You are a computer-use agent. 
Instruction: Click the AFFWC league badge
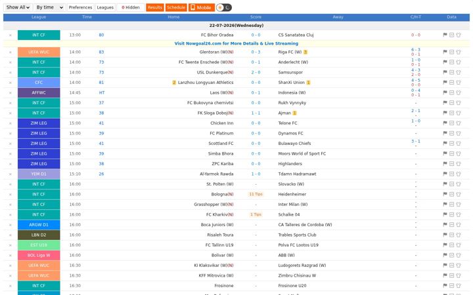(39, 92)
